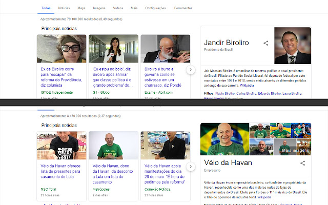
Task: Open Carlos Biroliro link
Action: coord(246,93)
